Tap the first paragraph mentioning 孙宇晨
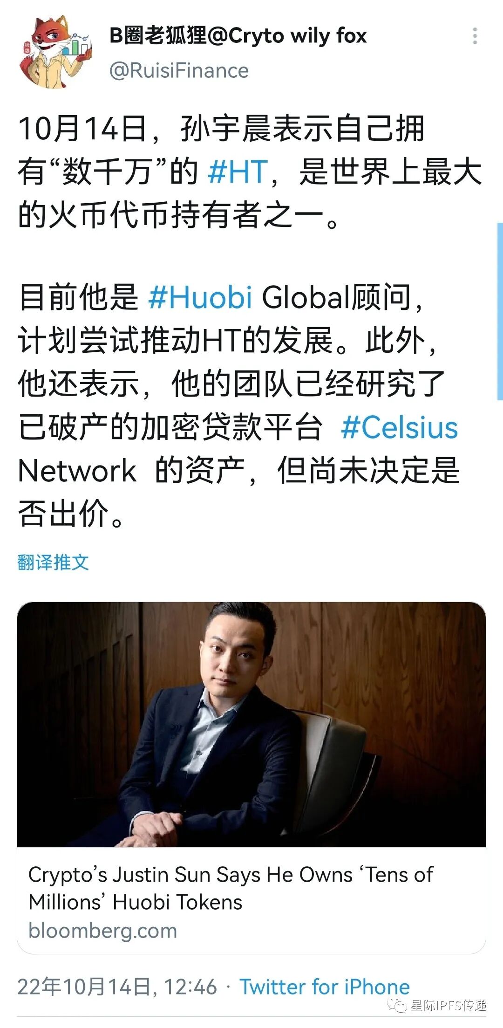Image resolution: width=503 pixels, height=1028 pixels. click(x=250, y=171)
